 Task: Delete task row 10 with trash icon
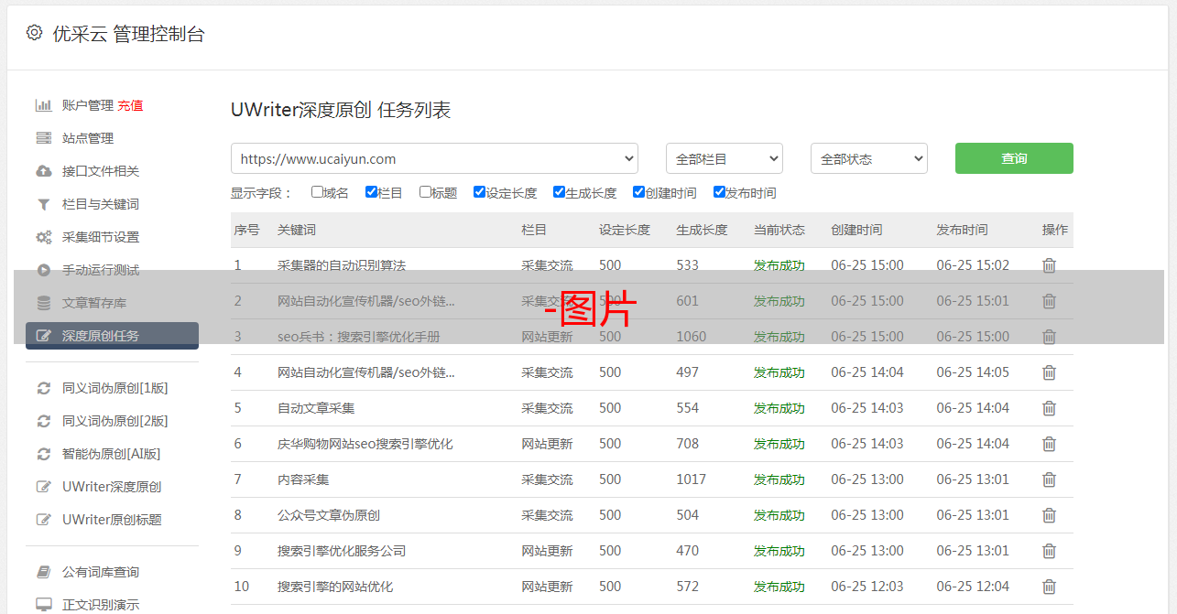pyautogui.click(x=1049, y=587)
